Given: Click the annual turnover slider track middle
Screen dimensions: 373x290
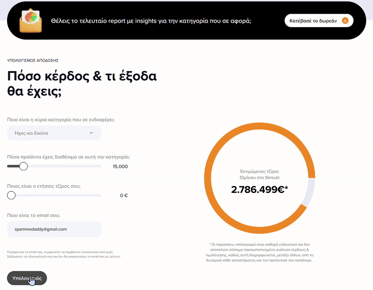Looking at the screenshot, I should [54, 195].
